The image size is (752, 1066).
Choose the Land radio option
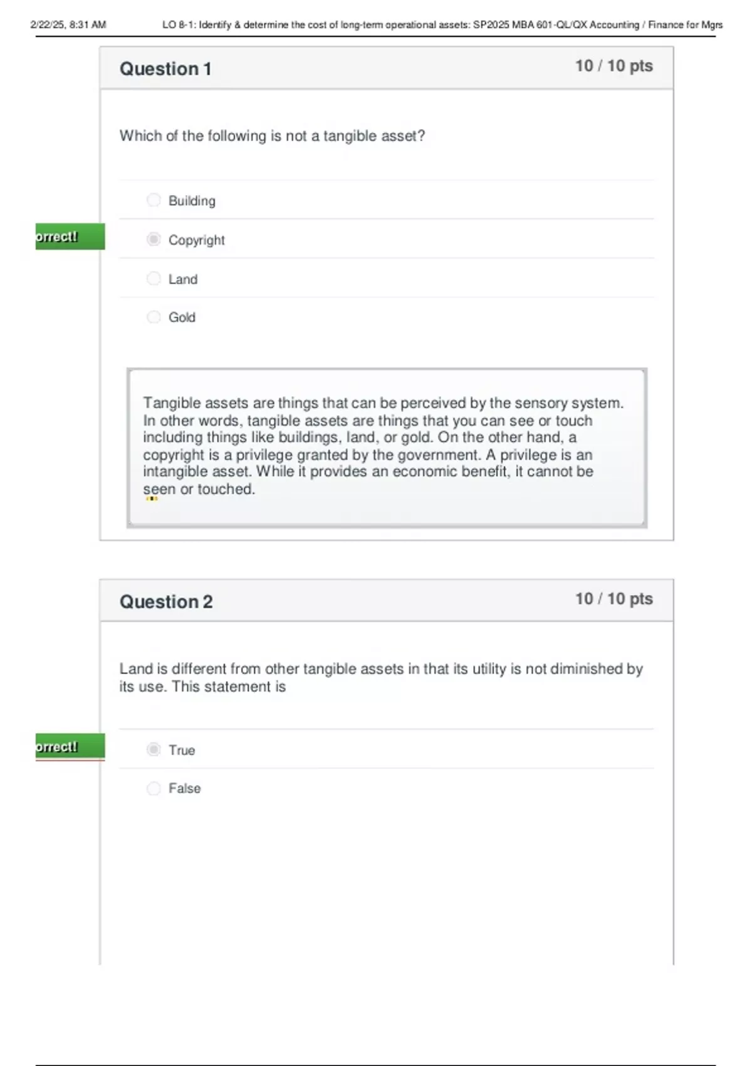pyautogui.click(x=154, y=278)
